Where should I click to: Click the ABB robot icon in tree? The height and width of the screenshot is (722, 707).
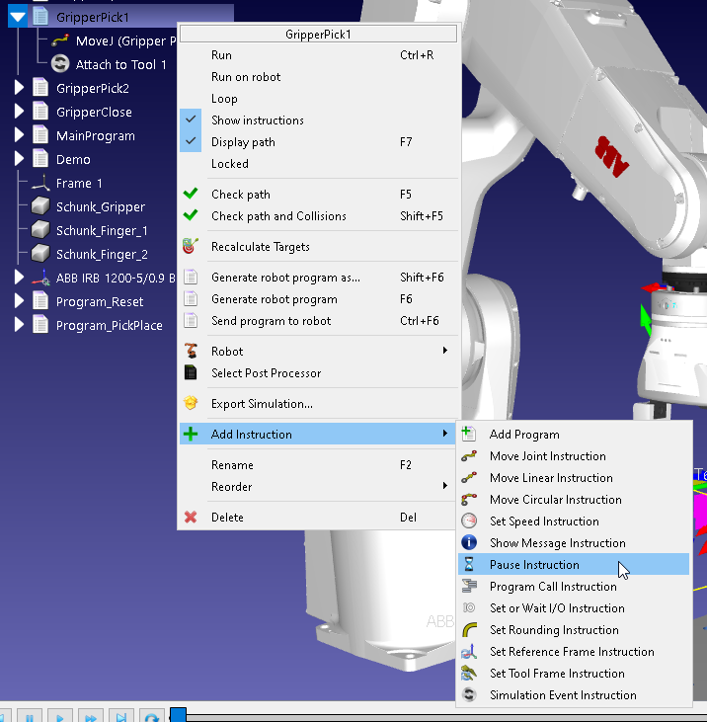[x=40, y=278]
